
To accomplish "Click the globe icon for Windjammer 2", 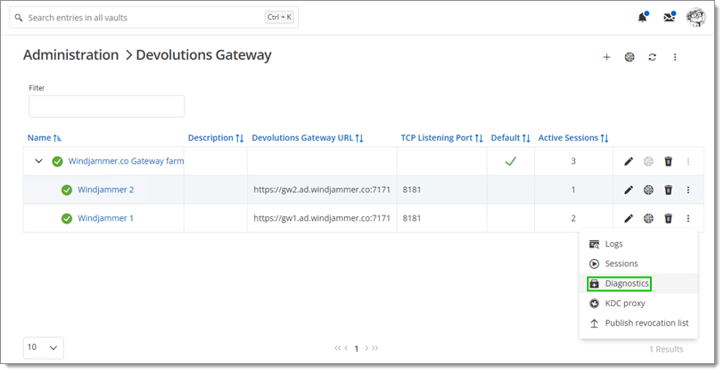I will tap(648, 190).
